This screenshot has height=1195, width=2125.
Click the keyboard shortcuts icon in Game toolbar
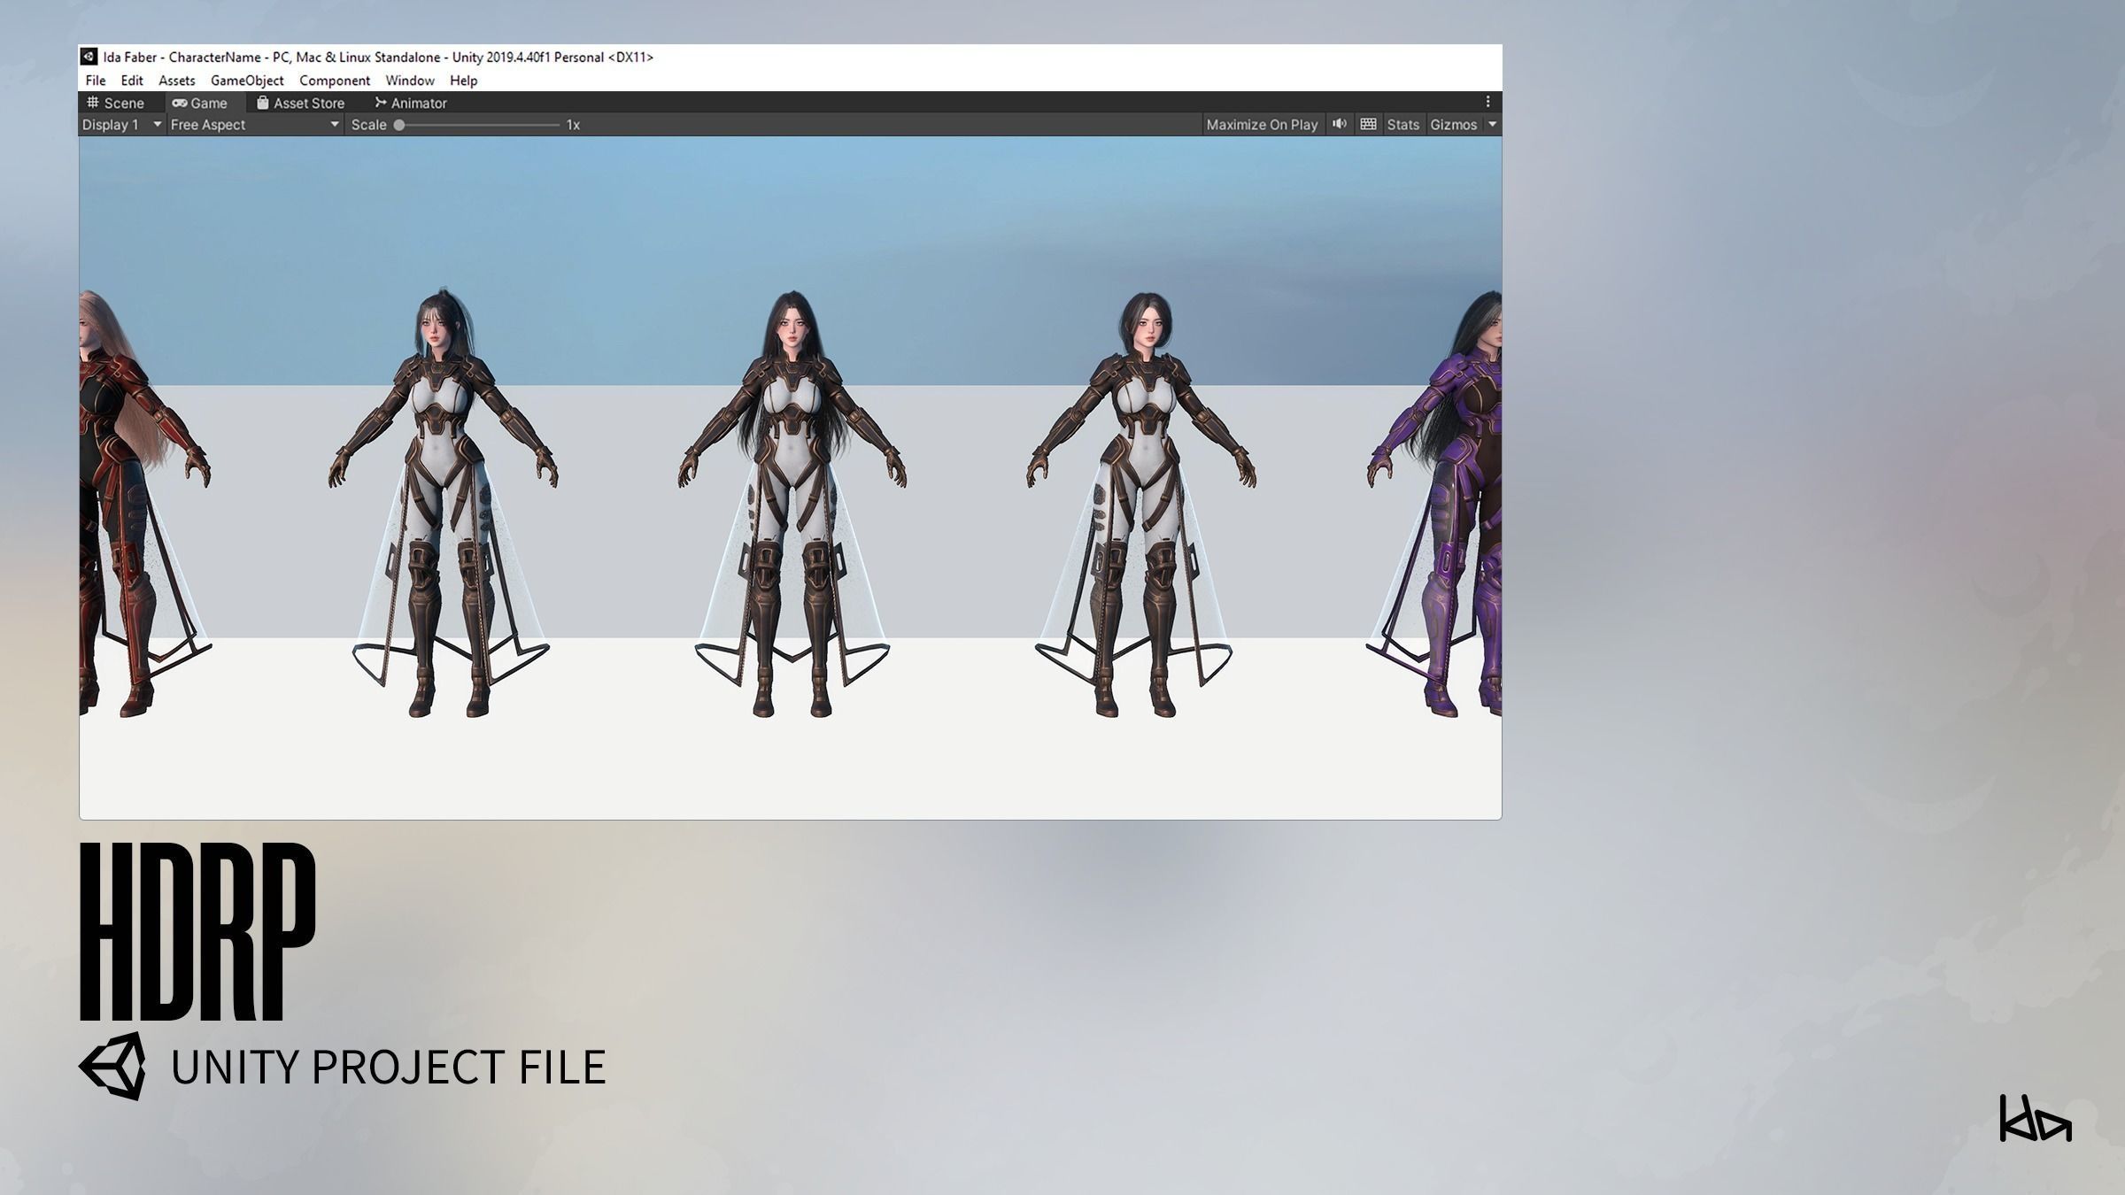point(1368,124)
